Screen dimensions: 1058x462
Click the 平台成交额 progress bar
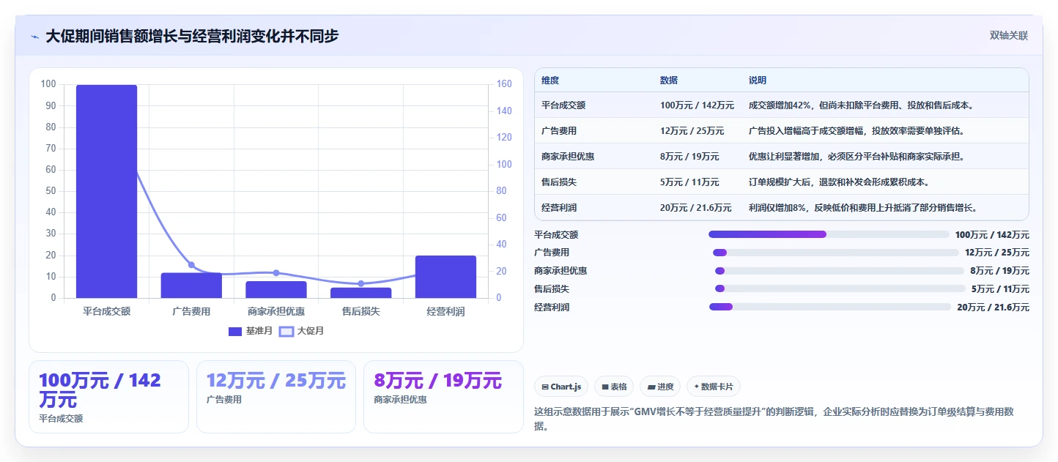coord(829,234)
